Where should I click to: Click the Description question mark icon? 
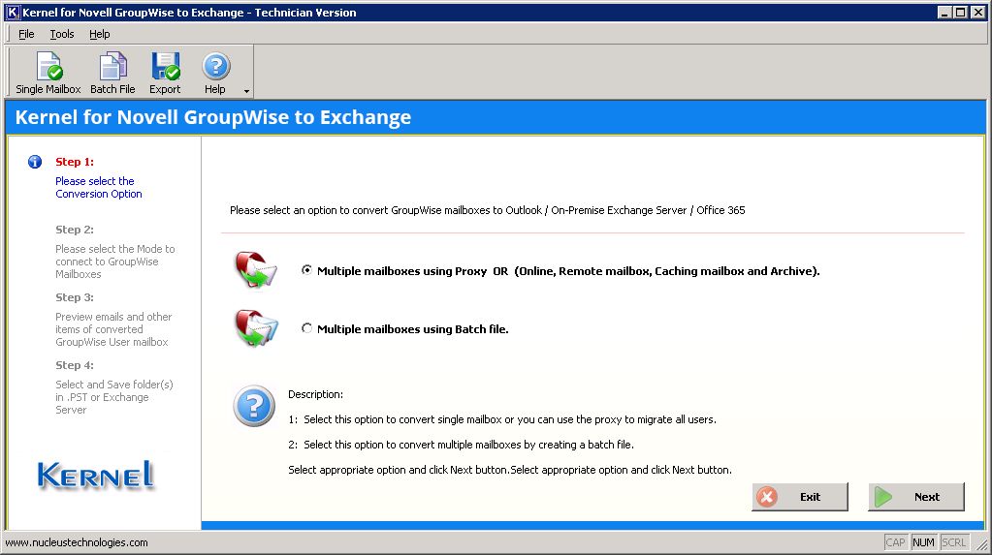(254, 406)
